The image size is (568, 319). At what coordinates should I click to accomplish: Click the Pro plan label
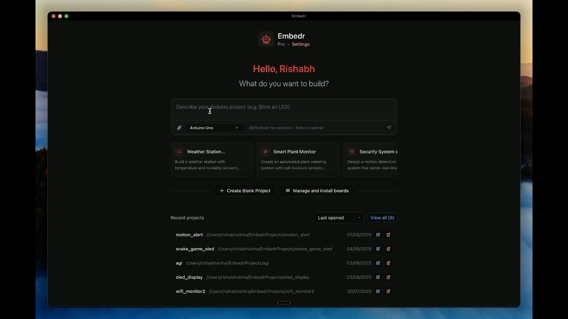pos(281,44)
